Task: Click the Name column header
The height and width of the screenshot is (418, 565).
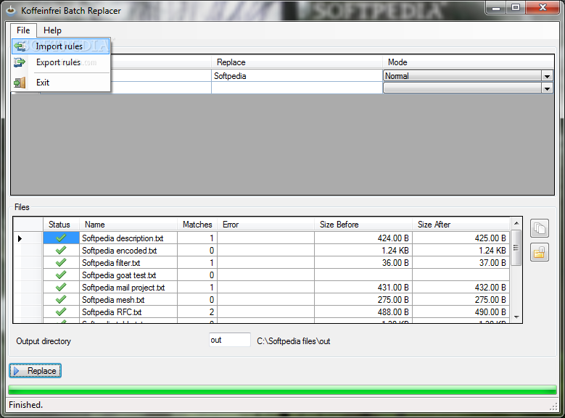Action: click(x=128, y=225)
